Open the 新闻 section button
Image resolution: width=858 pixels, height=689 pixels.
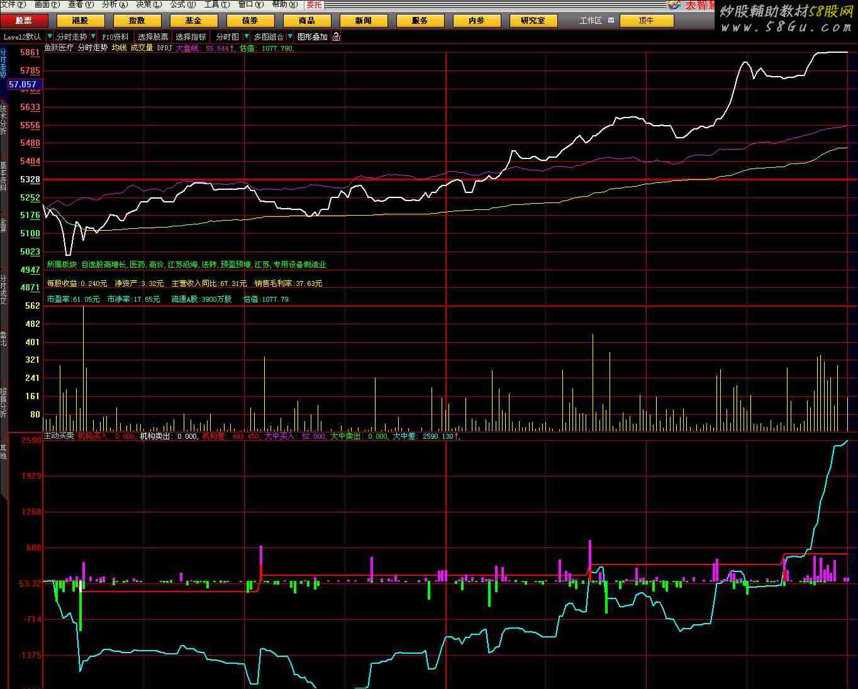coord(364,21)
